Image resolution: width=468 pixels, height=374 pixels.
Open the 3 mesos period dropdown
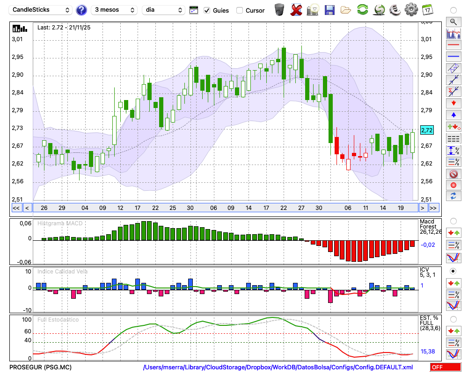click(x=113, y=10)
